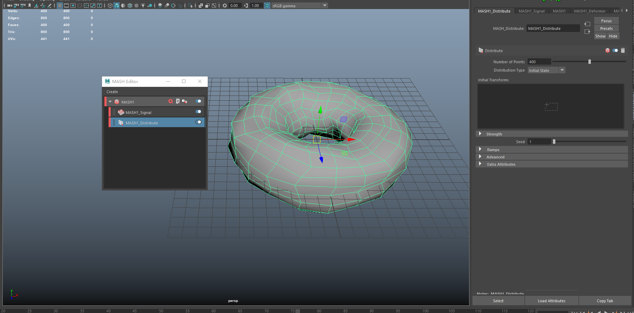Open the notes icon on the MASH1 row
The width and height of the screenshot is (634, 313).
click(x=178, y=101)
